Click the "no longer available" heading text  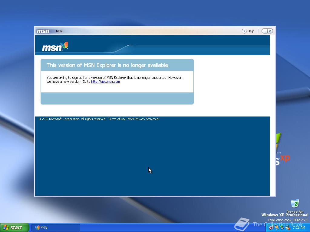tap(108, 65)
